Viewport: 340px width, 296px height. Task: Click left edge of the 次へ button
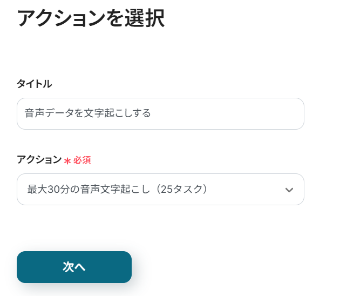click(x=24, y=267)
